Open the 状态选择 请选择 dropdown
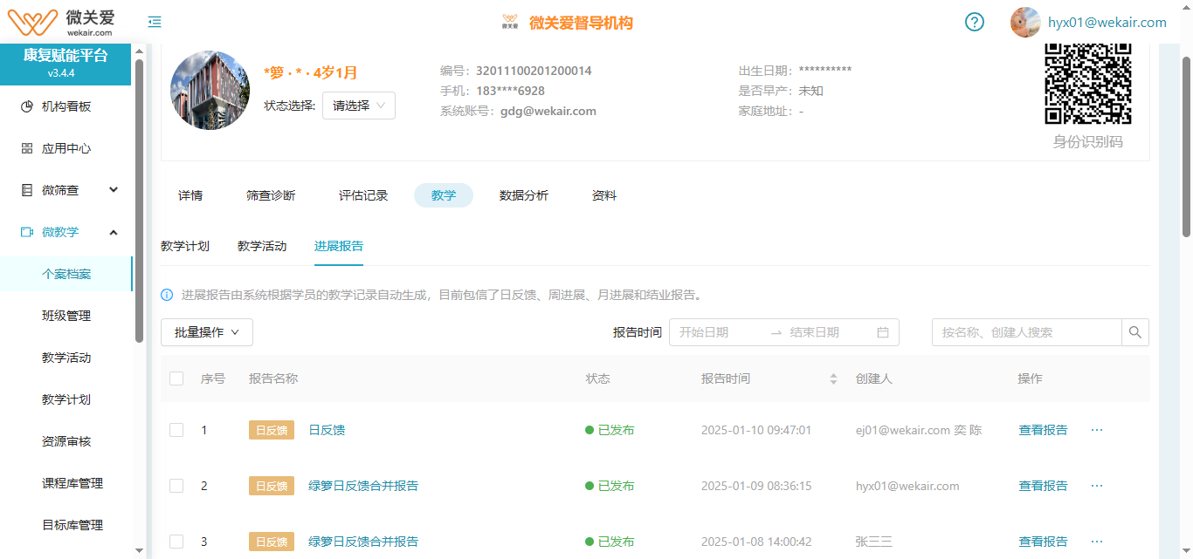 (358, 105)
